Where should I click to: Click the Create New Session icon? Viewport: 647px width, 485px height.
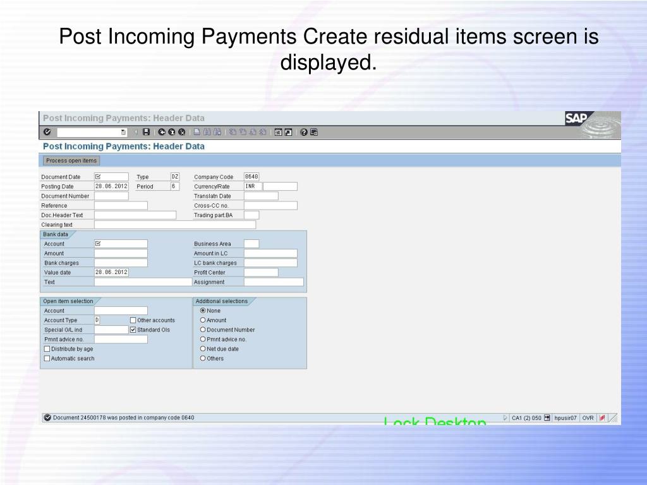[x=278, y=132]
